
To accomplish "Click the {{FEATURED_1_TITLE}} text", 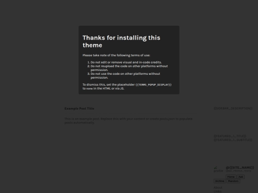I will click(230, 136).
